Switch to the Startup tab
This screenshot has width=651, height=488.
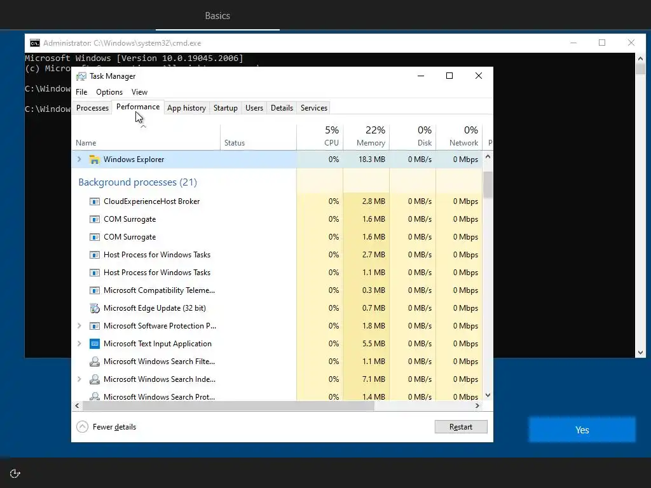(226, 108)
